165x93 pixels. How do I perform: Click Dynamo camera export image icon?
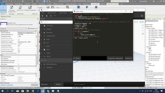point(142,16)
